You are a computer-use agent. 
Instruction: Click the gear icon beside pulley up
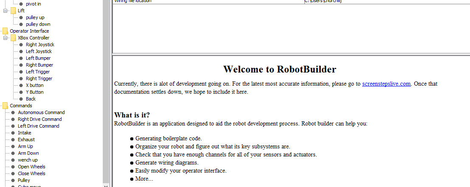click(21, 18)
